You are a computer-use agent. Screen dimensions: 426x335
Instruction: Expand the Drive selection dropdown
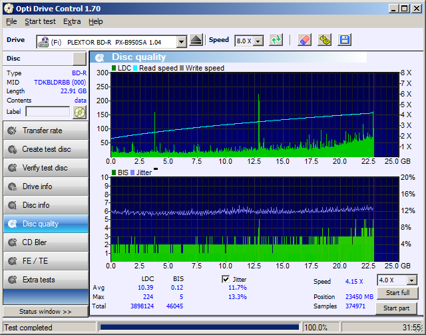(x=181, y=42)
